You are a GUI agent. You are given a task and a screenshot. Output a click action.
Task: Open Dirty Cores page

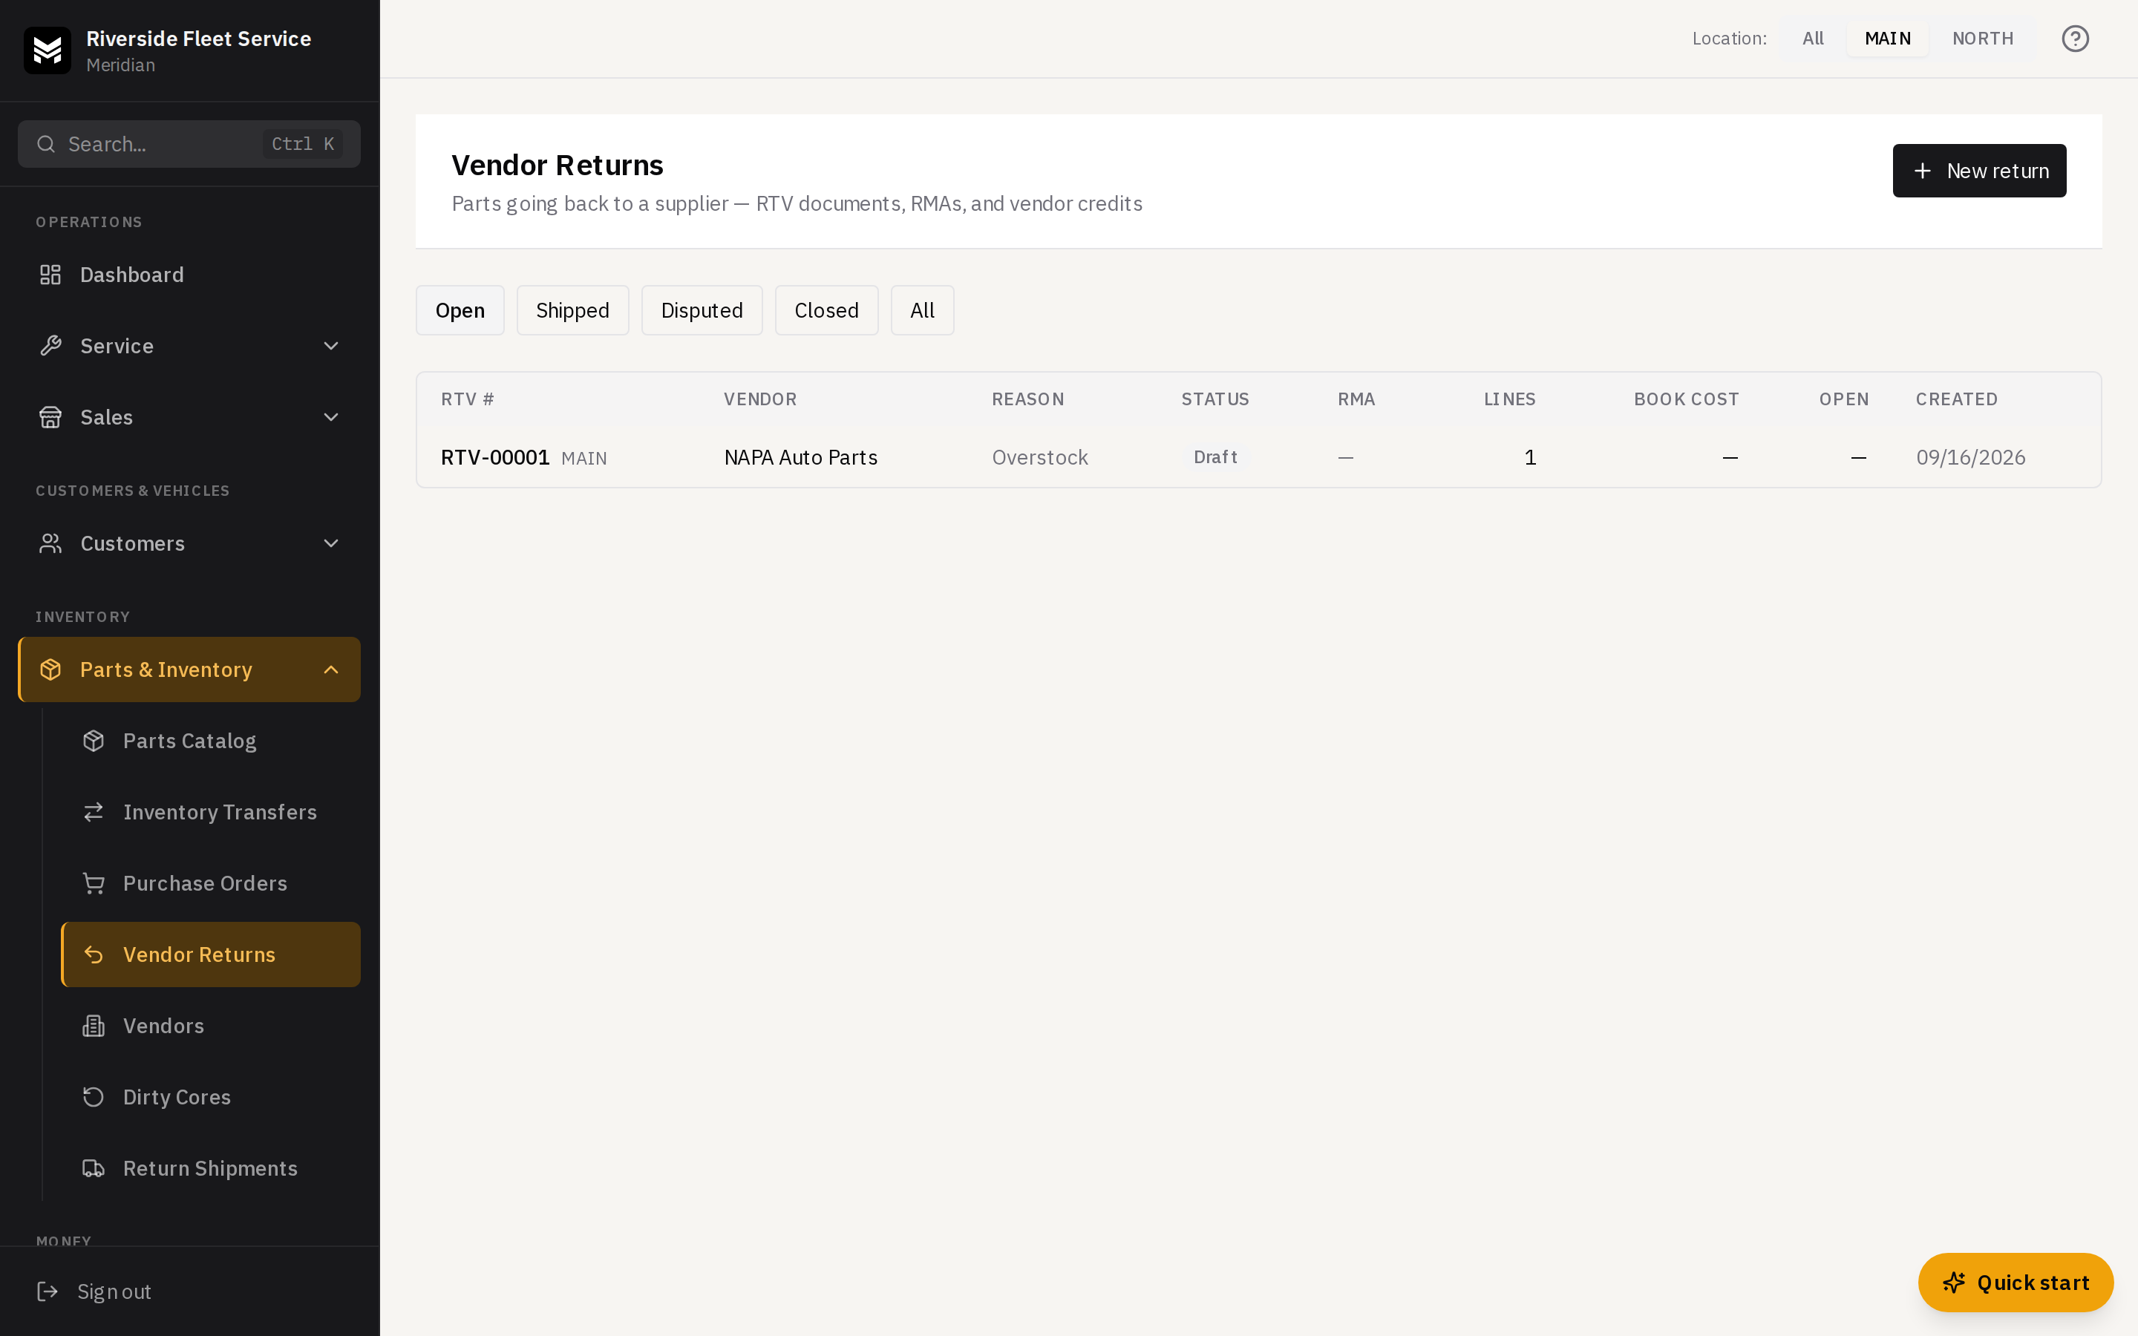210,1096
